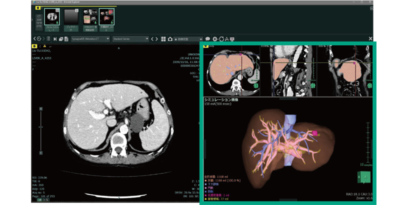Select the CT 2009 study date tab
The image size is (408, 205).
(39, 21)
